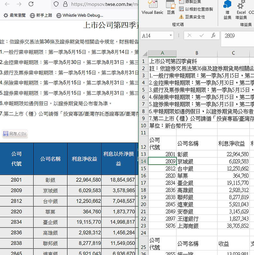254x255 pixels.
Task: Click the 另存 CSV button
Action: pyautogui.click(x=15, y=134)
